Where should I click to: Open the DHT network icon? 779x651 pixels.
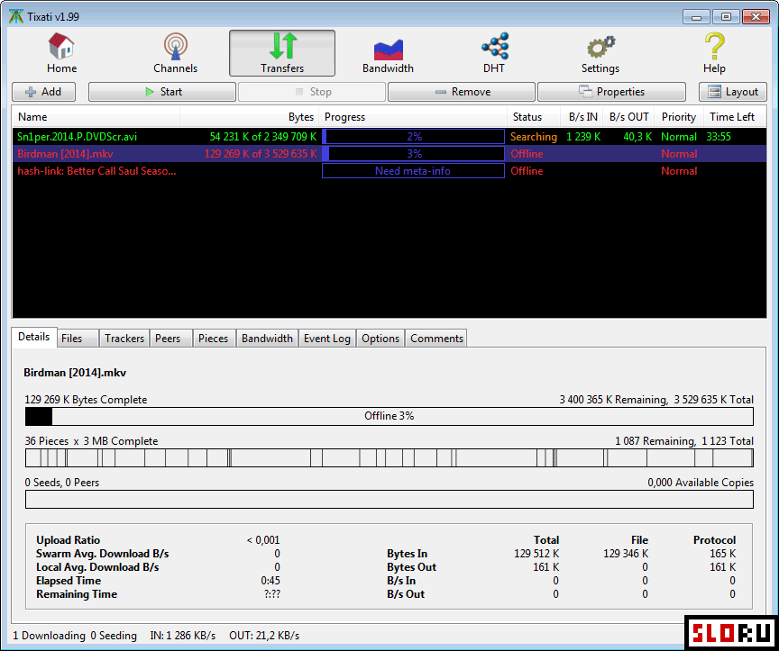[x=494, y=47]
